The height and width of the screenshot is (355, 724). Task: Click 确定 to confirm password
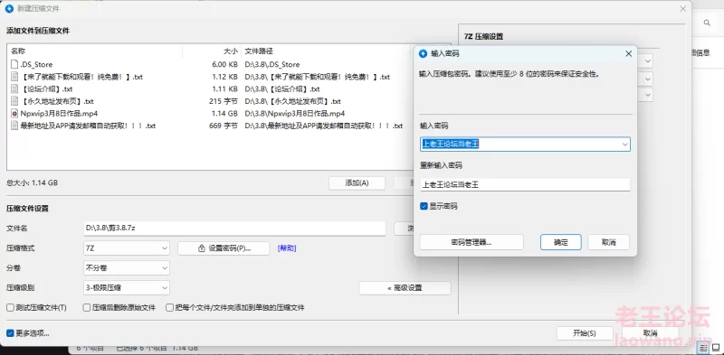[560, 242]
